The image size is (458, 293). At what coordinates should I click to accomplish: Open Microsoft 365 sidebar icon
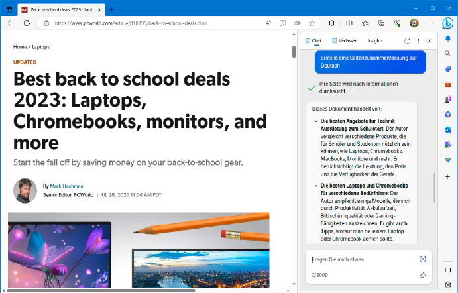point(448,114)
